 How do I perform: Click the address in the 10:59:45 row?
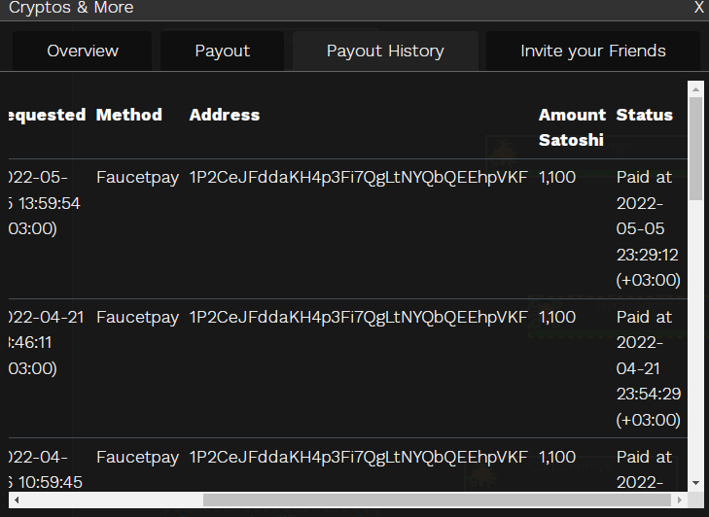pyautogui.click(x=358, y=458)
